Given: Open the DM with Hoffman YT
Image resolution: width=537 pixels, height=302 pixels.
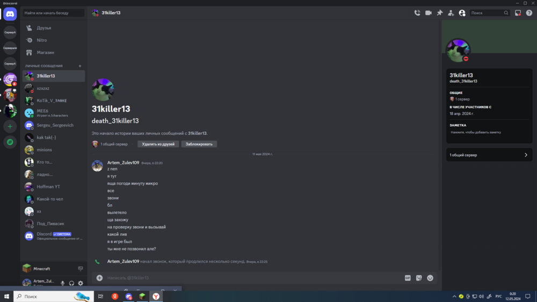Looking at the screenshot, I should point(53,187).
